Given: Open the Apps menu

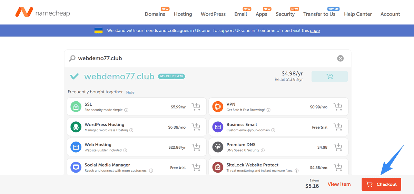Looking at the screenshot, I should tap(262, 14).
